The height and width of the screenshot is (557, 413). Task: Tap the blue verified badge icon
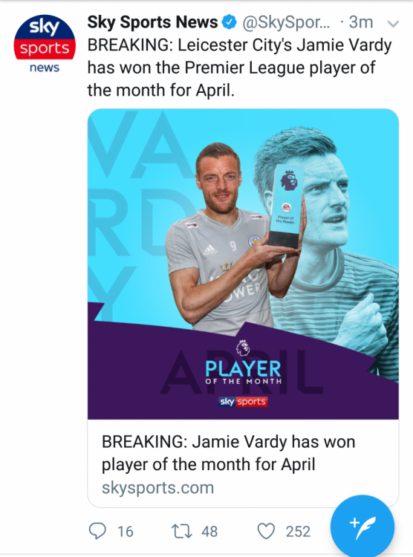[x=230, y=22]
